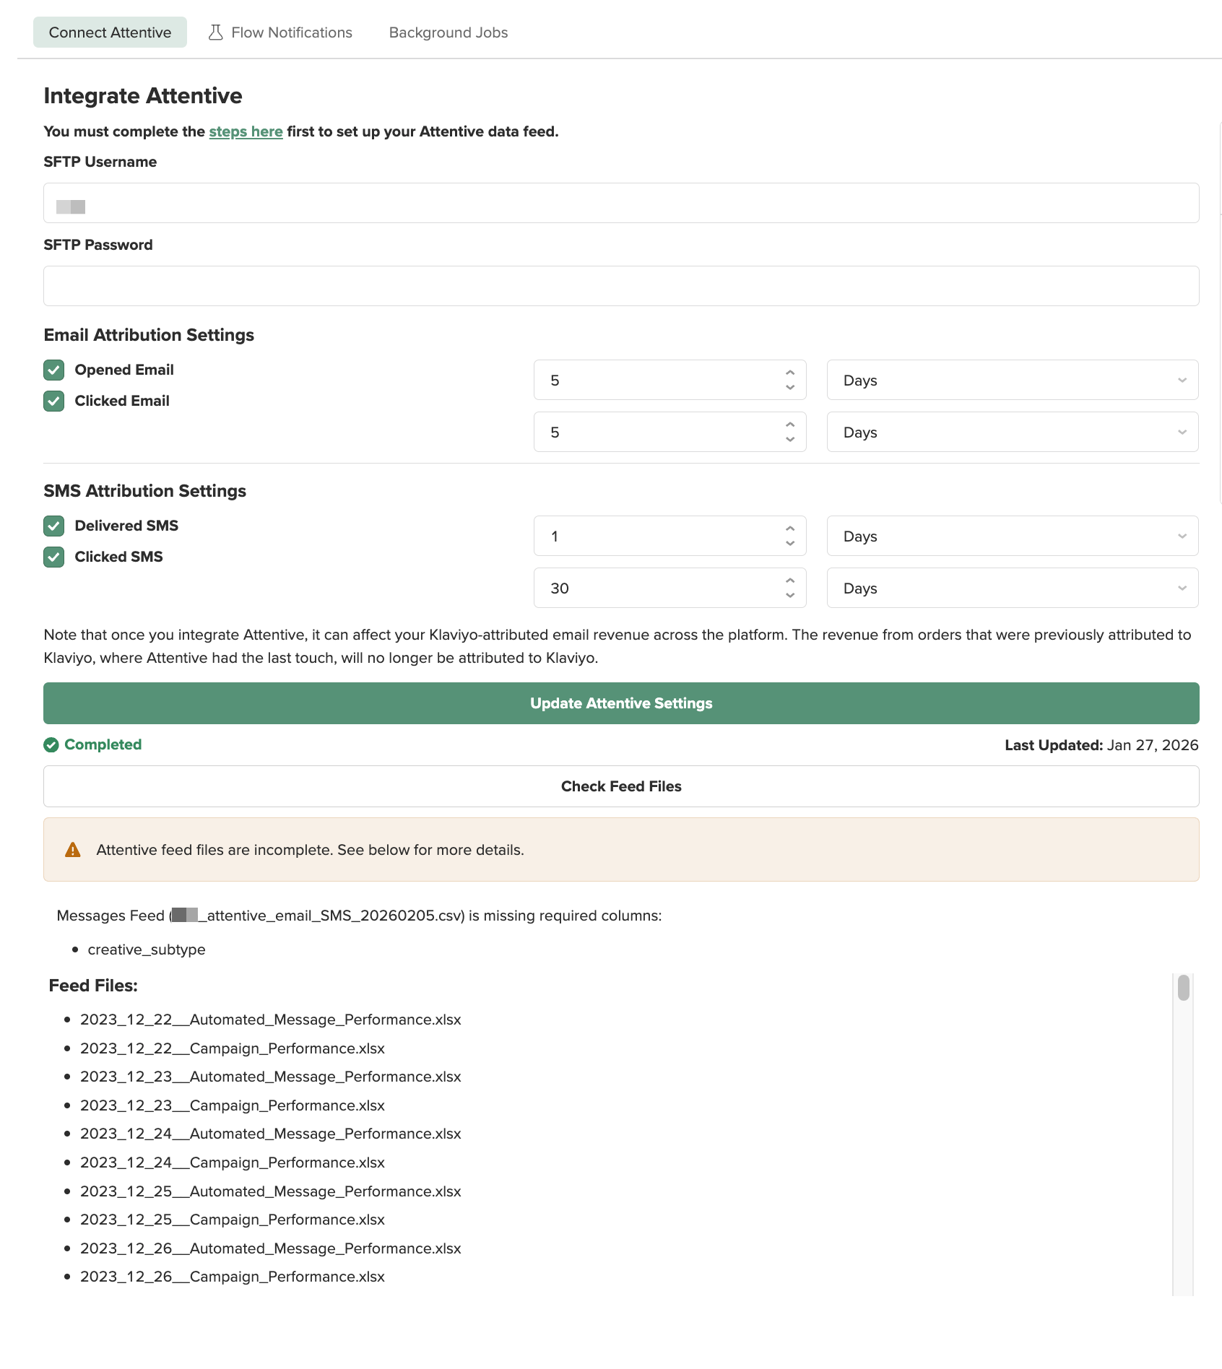1222x1369 pixels.
Task: Click 2023_12_26__Campaign_Performance.xlsx file
Action: [x=233, y=1277]
